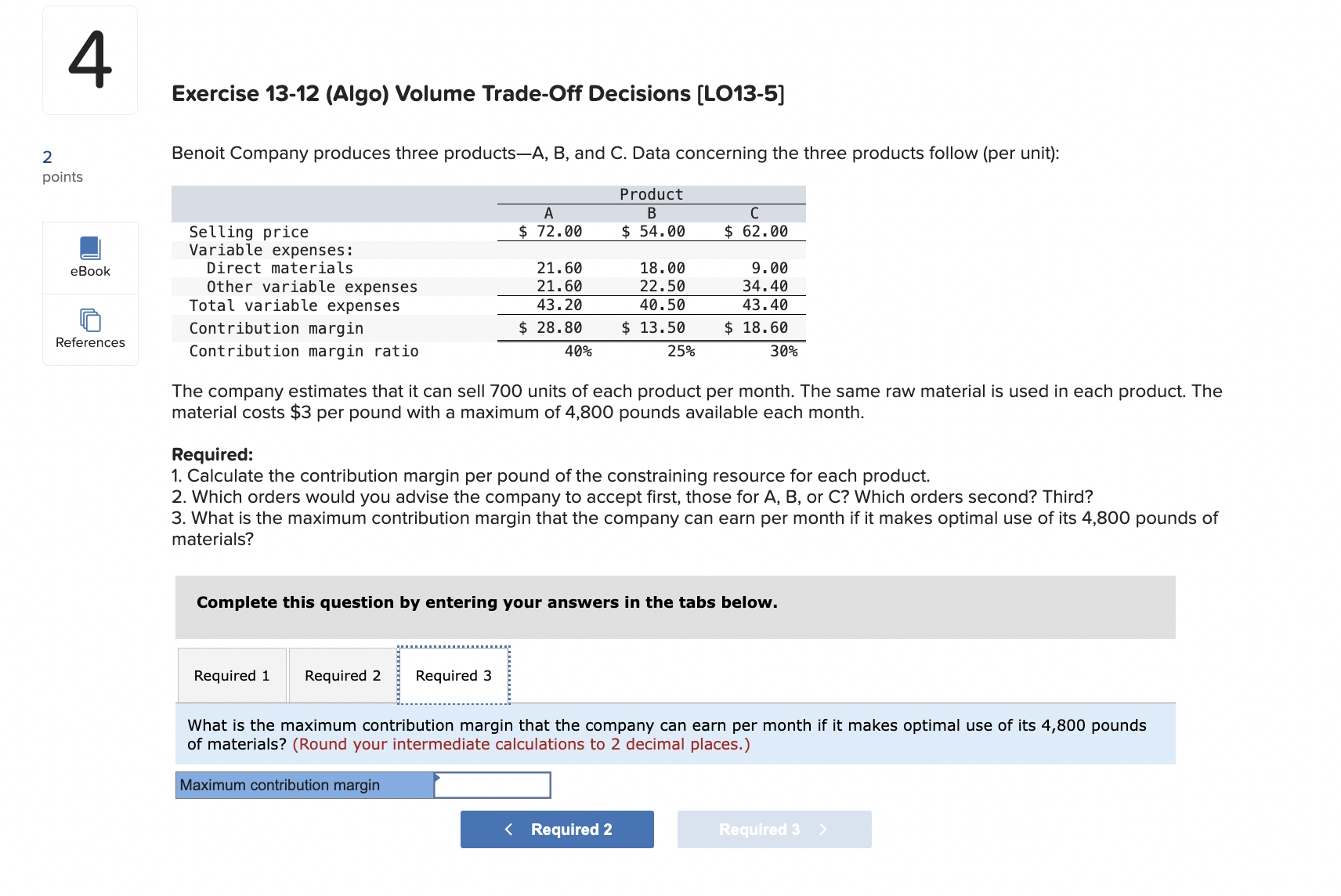Click the Maximum contribution margin answer field
The image size is (1341, 896).
(493, 784)
